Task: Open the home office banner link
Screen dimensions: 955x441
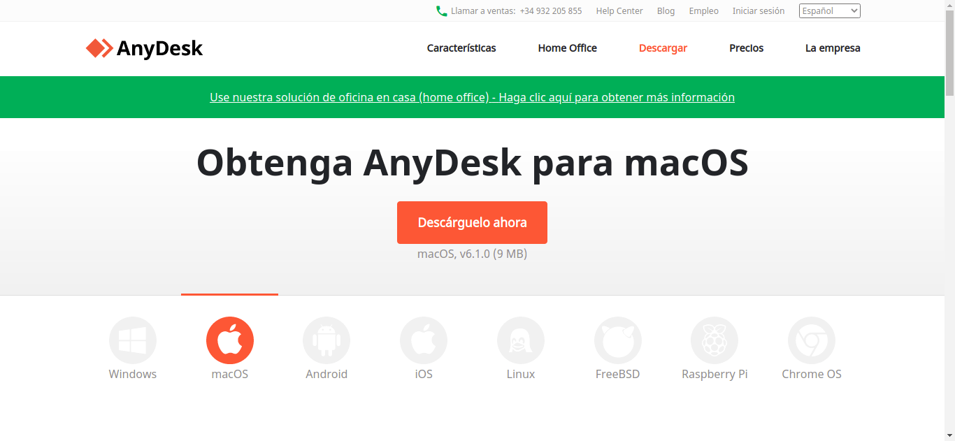Action: click(472, 97)
